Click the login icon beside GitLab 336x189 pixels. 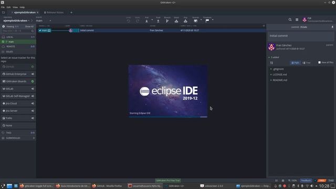33,89
